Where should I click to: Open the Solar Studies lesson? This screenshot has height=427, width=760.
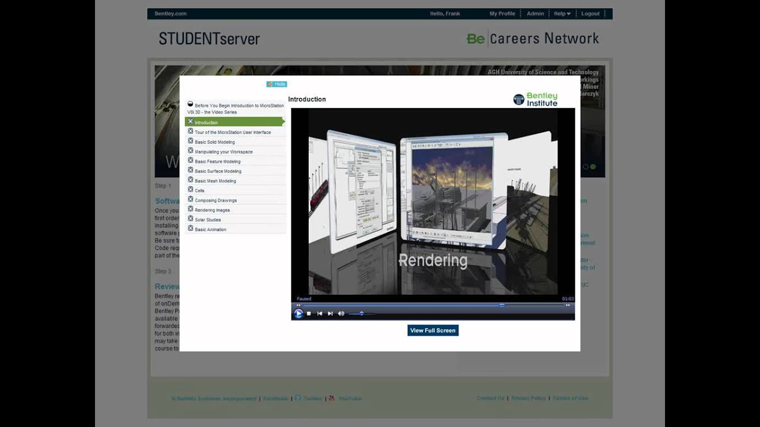(208, 220)
